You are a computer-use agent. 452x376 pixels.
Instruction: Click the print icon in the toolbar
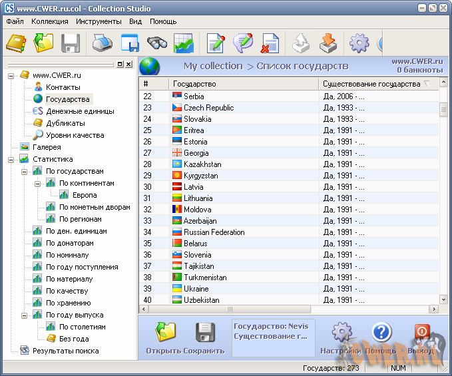(101, 43)
